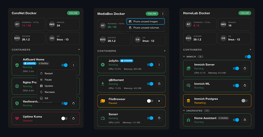Image resolution: width=263 pixels, height=137 pixels.
Task: Restart the Uptime Kuma container
Action: 73,118
